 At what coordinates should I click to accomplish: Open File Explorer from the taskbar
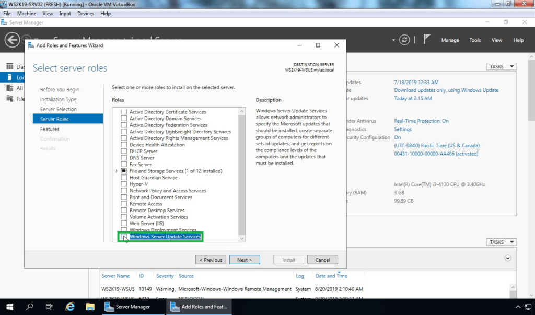tap(90, 307)
